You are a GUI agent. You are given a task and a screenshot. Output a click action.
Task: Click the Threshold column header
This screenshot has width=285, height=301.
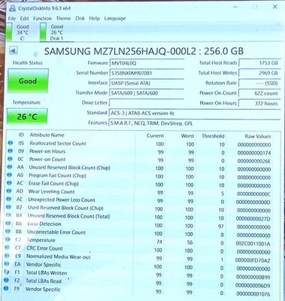(213, 136)
